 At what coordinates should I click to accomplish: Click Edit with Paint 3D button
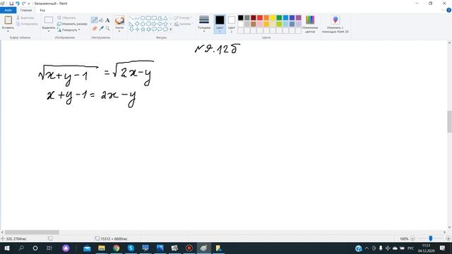pos(335,24)
